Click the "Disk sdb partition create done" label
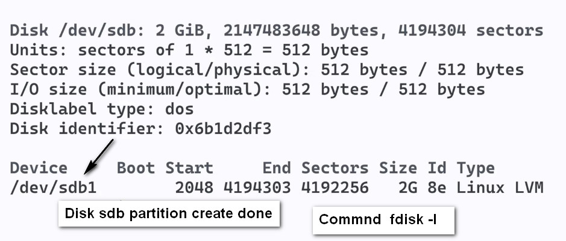The image size is (566, 241). 169,214
